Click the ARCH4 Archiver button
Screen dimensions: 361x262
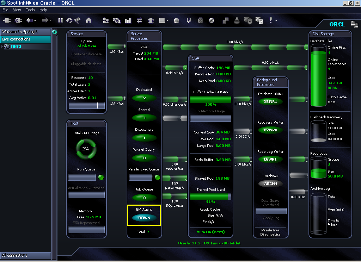tap(270, 183)
